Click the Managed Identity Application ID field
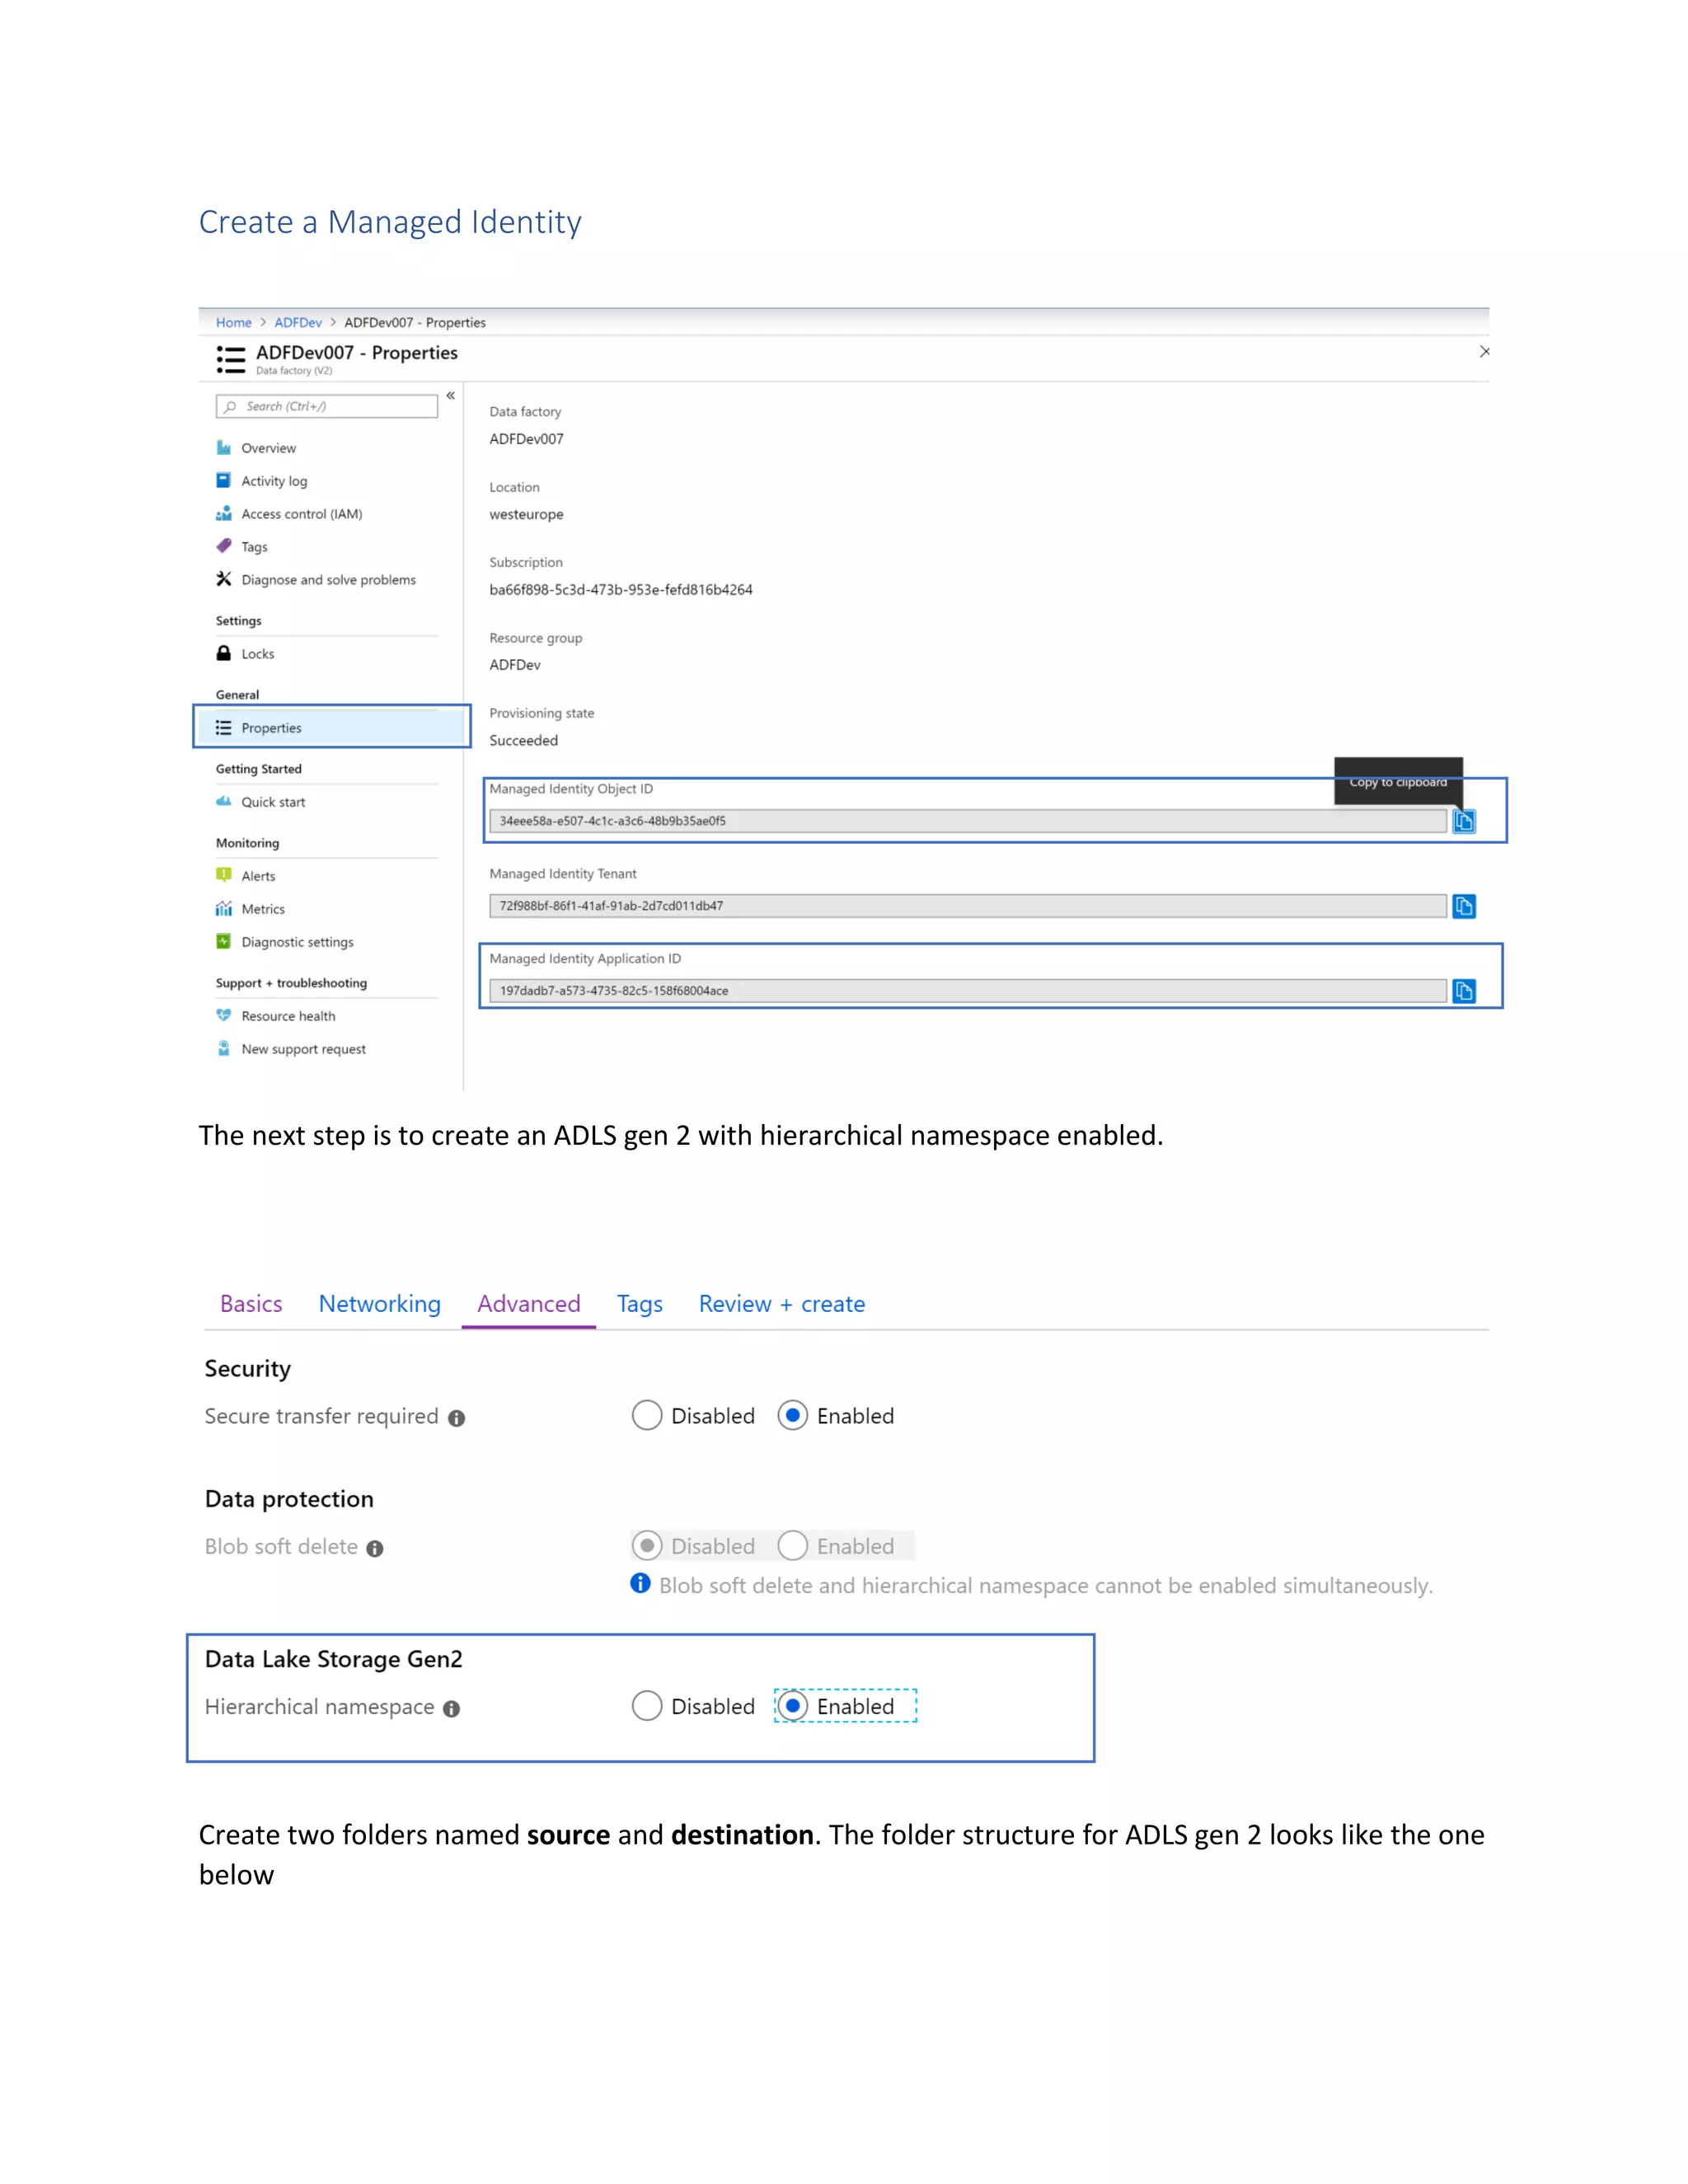Image resolution: width=1688 pixels, height=2184 pixels. coord(967,991)
